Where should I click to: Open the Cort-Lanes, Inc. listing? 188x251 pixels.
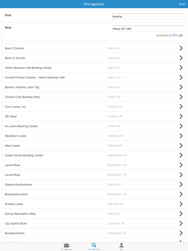click(94, 106)
